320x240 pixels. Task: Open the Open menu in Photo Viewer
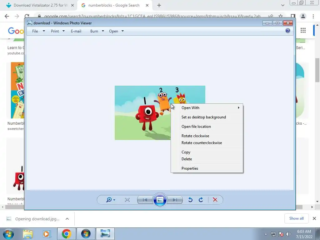pyautogui.click(x=113, y=31)
